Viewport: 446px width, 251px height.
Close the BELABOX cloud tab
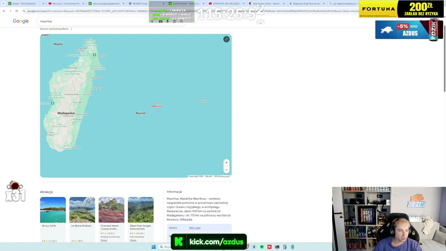coord(163,3)
